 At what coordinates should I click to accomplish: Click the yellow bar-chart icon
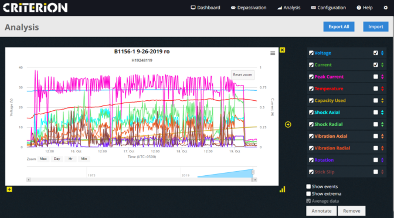(x=283, y=189)
